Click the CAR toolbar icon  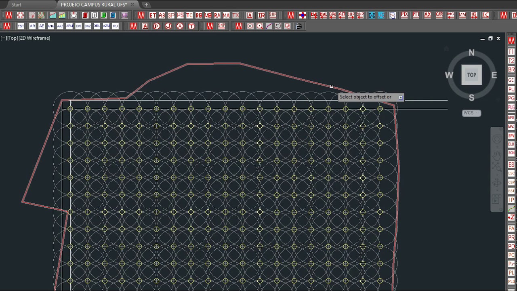tap(439, 15)
